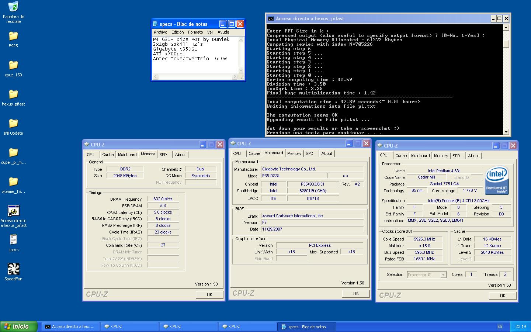The width and height of the screenshot is (531, 332).
Task: Switch to About tab in Memory CPU-Z window
Action: [180, 155]
